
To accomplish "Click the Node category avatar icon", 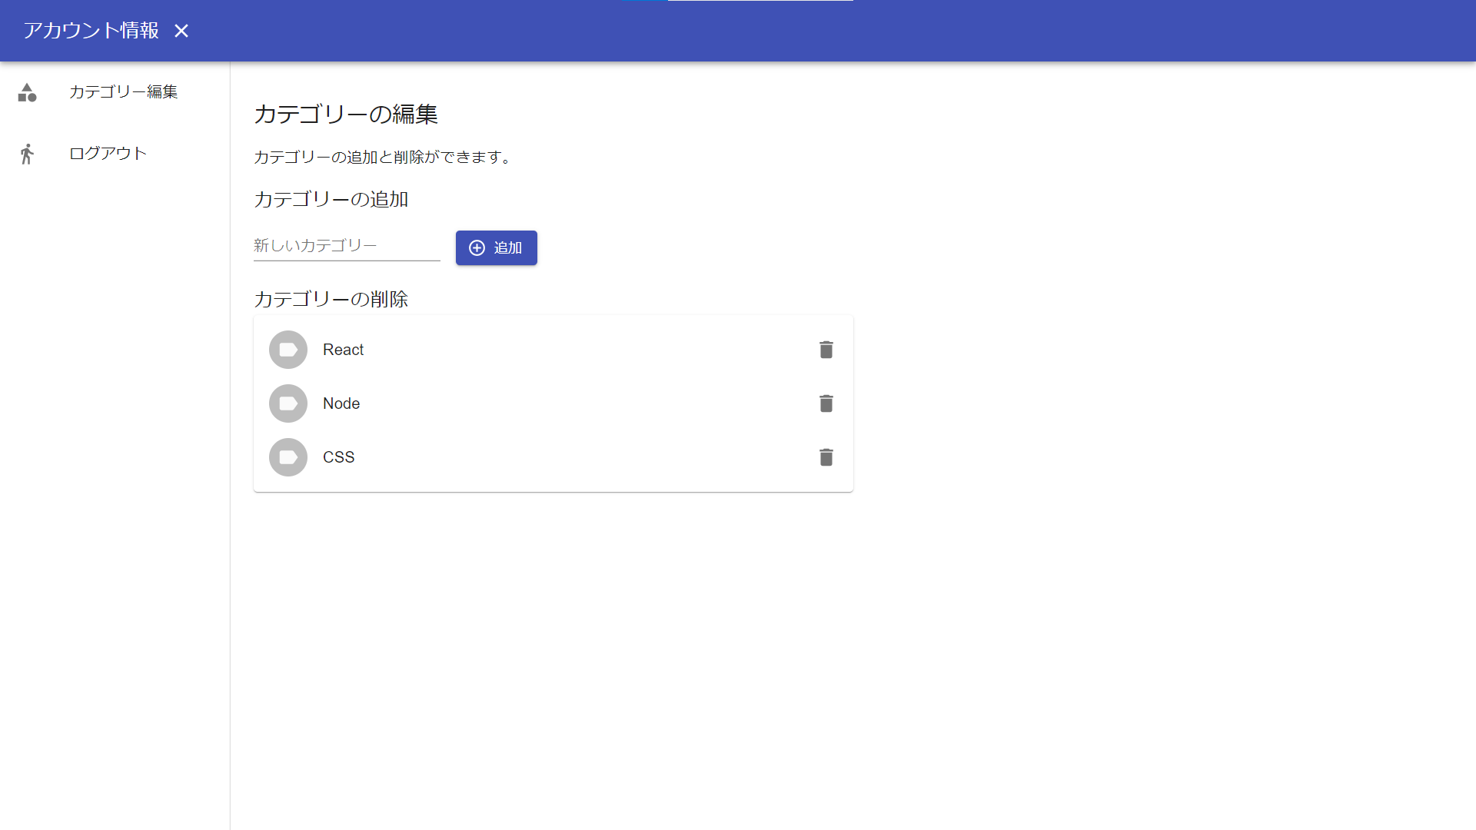I will pos(288,403).
